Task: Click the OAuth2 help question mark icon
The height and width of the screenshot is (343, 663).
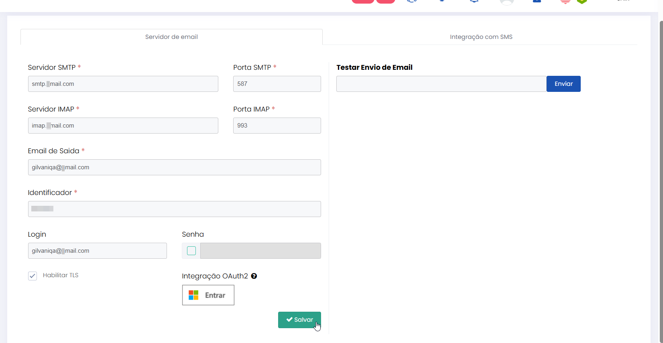Action: (254, 276)
